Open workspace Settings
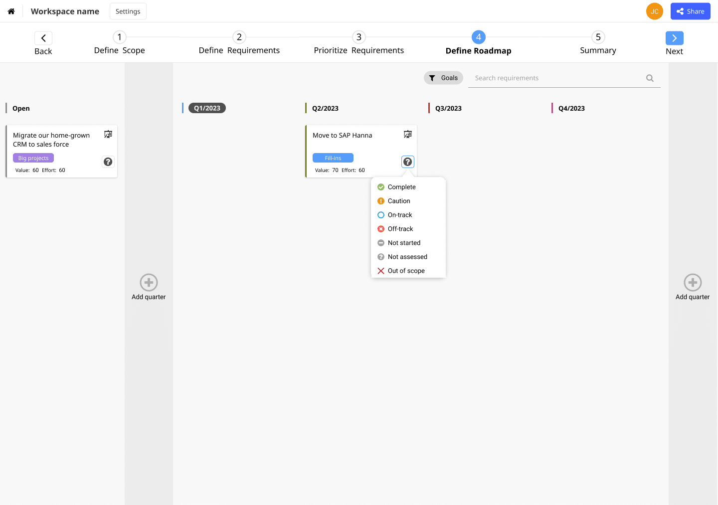This screenshot has height=505, width=718. tap(128, 11)
